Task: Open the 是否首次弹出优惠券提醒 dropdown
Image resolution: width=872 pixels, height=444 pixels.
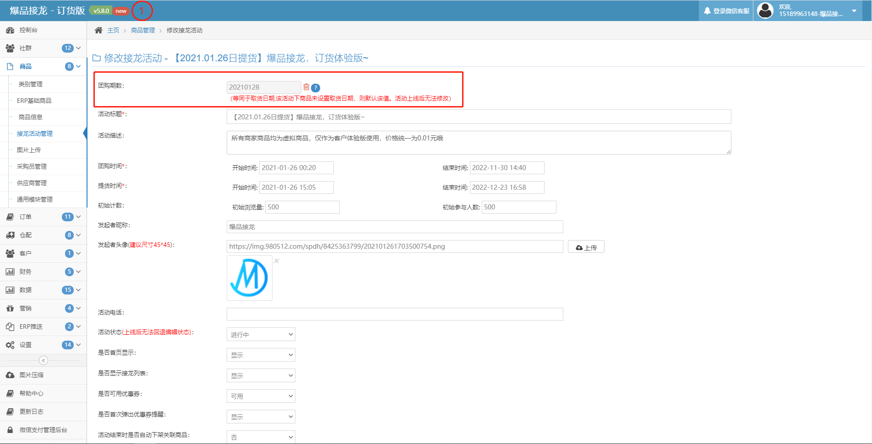Action: (x=261, y=417)
